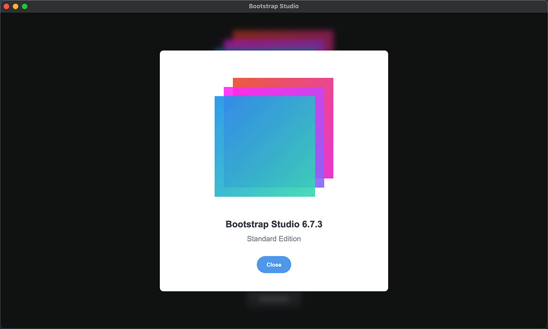Click the blue front square of logo
Screen dimensions: 548x329
pos(264,146)
